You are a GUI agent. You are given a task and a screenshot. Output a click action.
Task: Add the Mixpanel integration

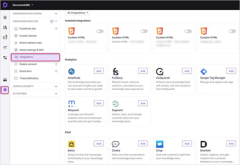tap(99, 103)
